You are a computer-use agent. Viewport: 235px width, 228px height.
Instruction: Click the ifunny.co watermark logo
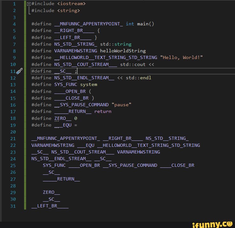coord(213,224)
